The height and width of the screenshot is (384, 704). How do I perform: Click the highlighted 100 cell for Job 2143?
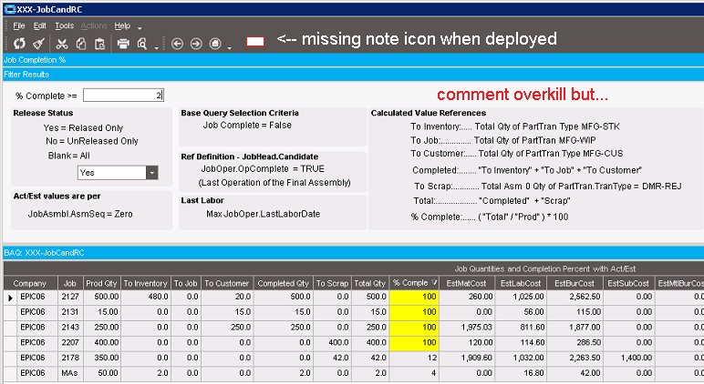click(414, 328)
